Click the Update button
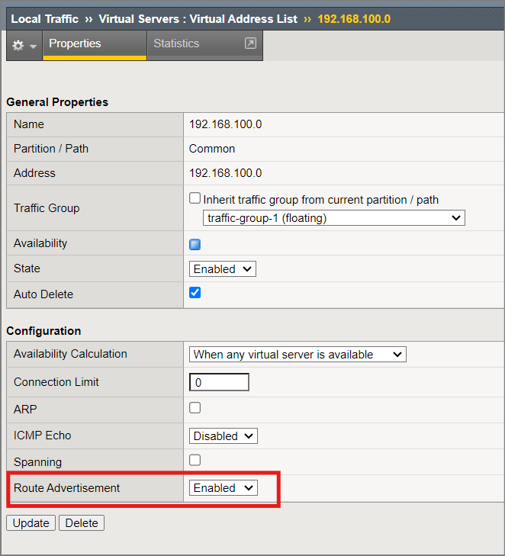 point(31,523)
